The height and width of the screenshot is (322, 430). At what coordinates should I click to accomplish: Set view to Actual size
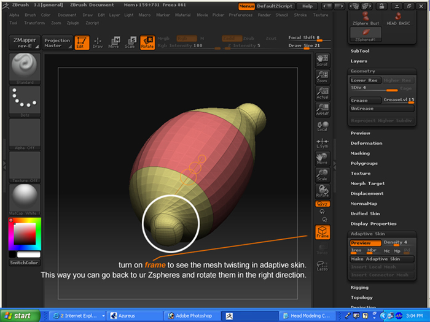tap(322, 93)
